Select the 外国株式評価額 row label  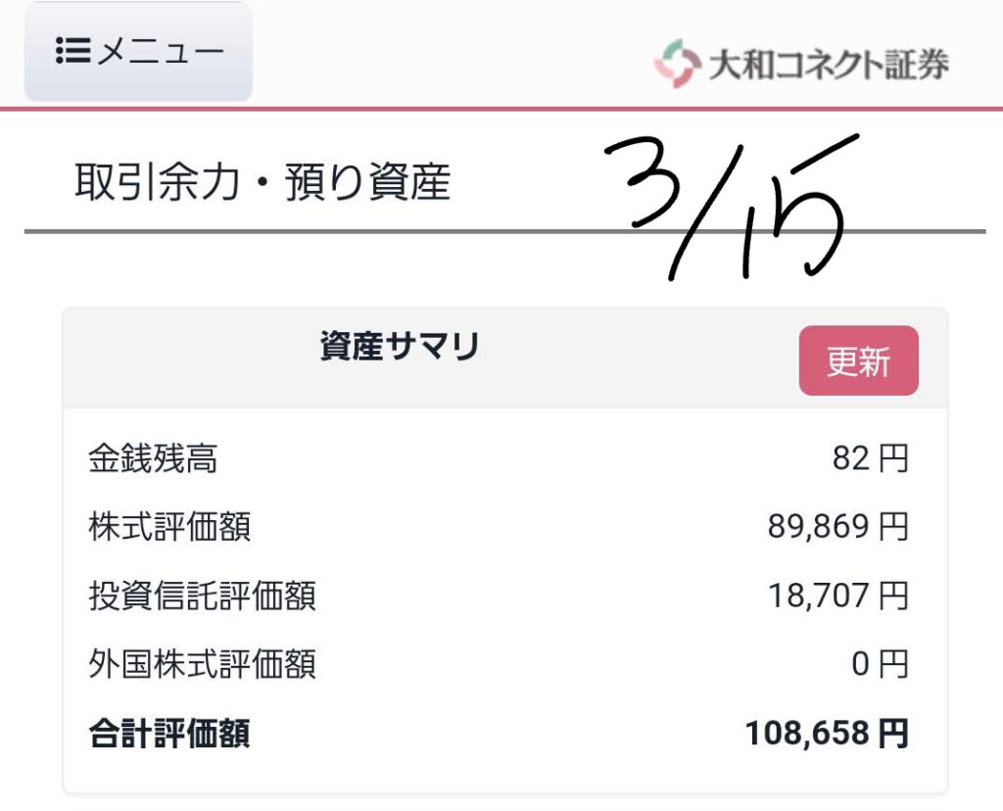pos(202,664)
